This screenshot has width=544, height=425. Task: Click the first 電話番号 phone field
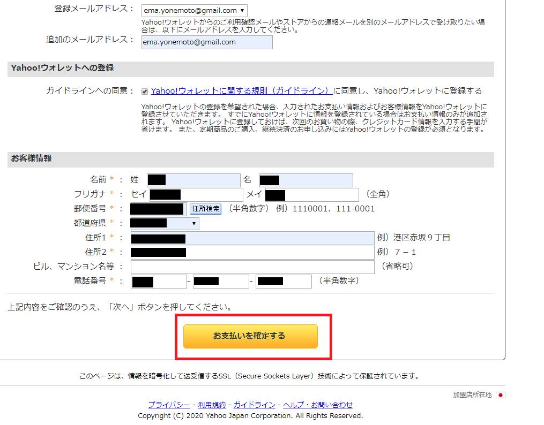click(159, 282)
